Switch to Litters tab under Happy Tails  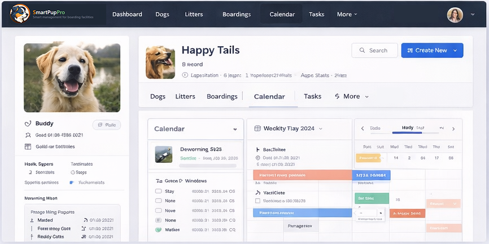185,96
